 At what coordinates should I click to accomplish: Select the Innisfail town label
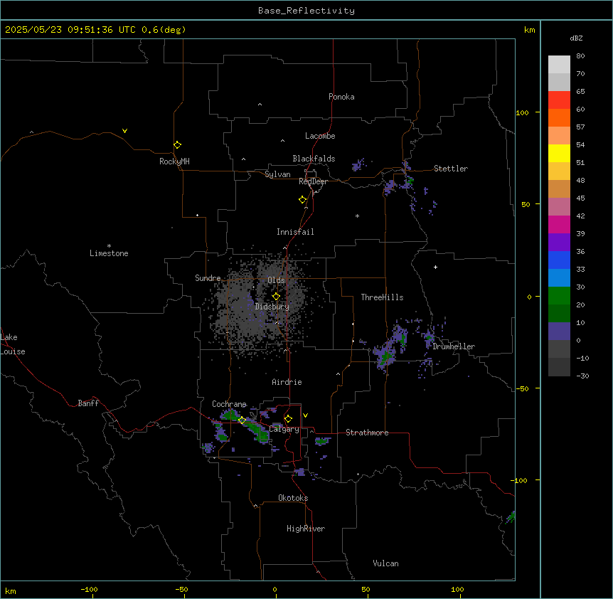[295, 232]
